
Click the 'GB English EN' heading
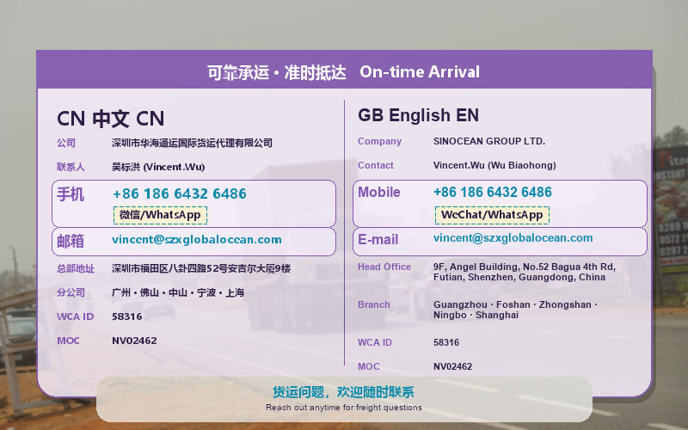[418, 115]
